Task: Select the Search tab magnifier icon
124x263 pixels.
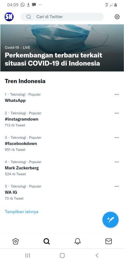Action: coord(46,241)
